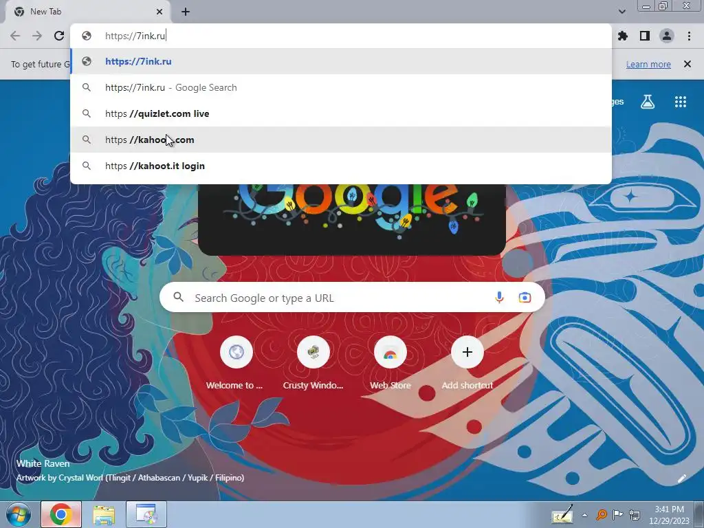Open the clock showing 3:41 PM
The height and width of the screenshot is (528, 704).
tap(669, 514)
